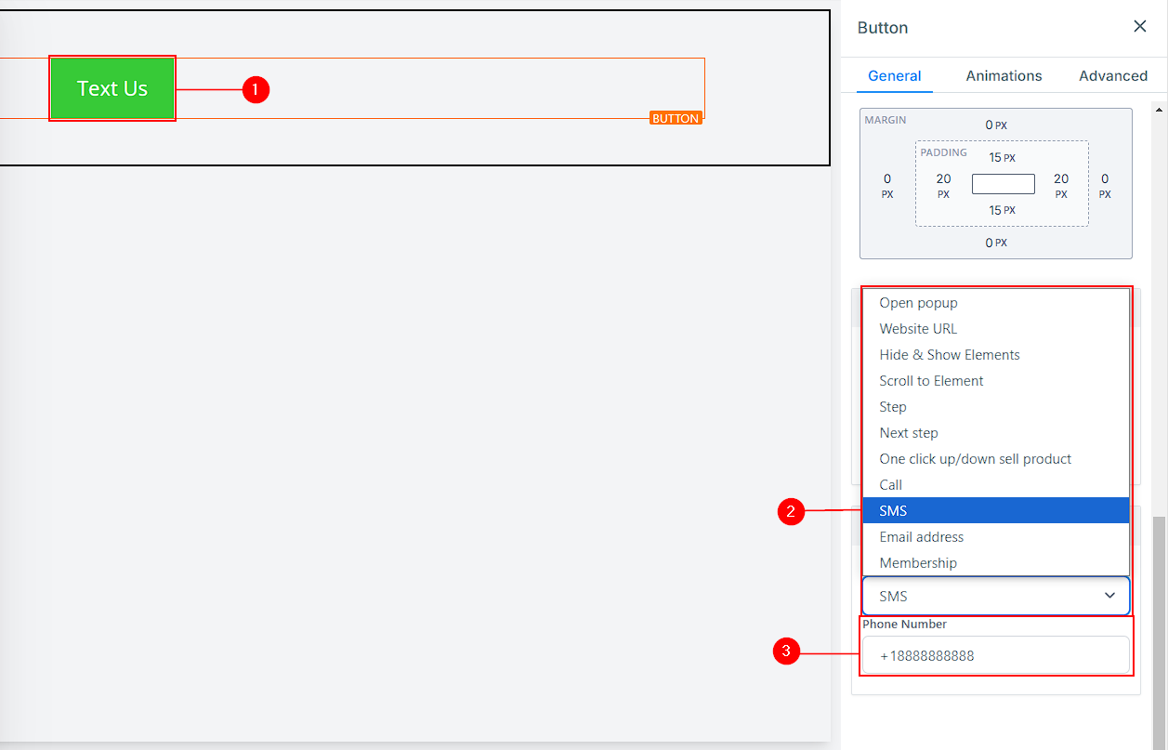Select Website URL action option
The width and height of the screenshot is (1168, 750).
[x=918, y=329]
